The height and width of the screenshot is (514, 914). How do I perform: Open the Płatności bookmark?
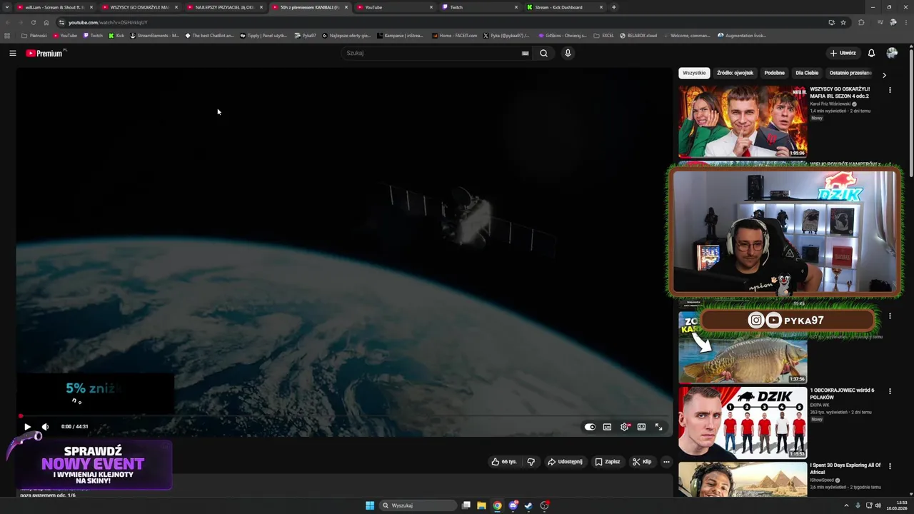(x=34, y=35)
